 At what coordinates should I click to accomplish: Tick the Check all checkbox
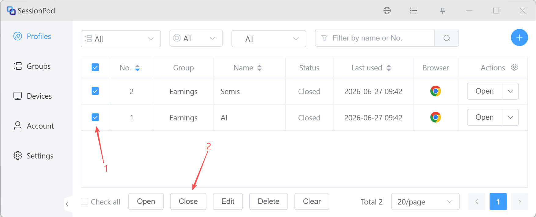tap(85, 201)
